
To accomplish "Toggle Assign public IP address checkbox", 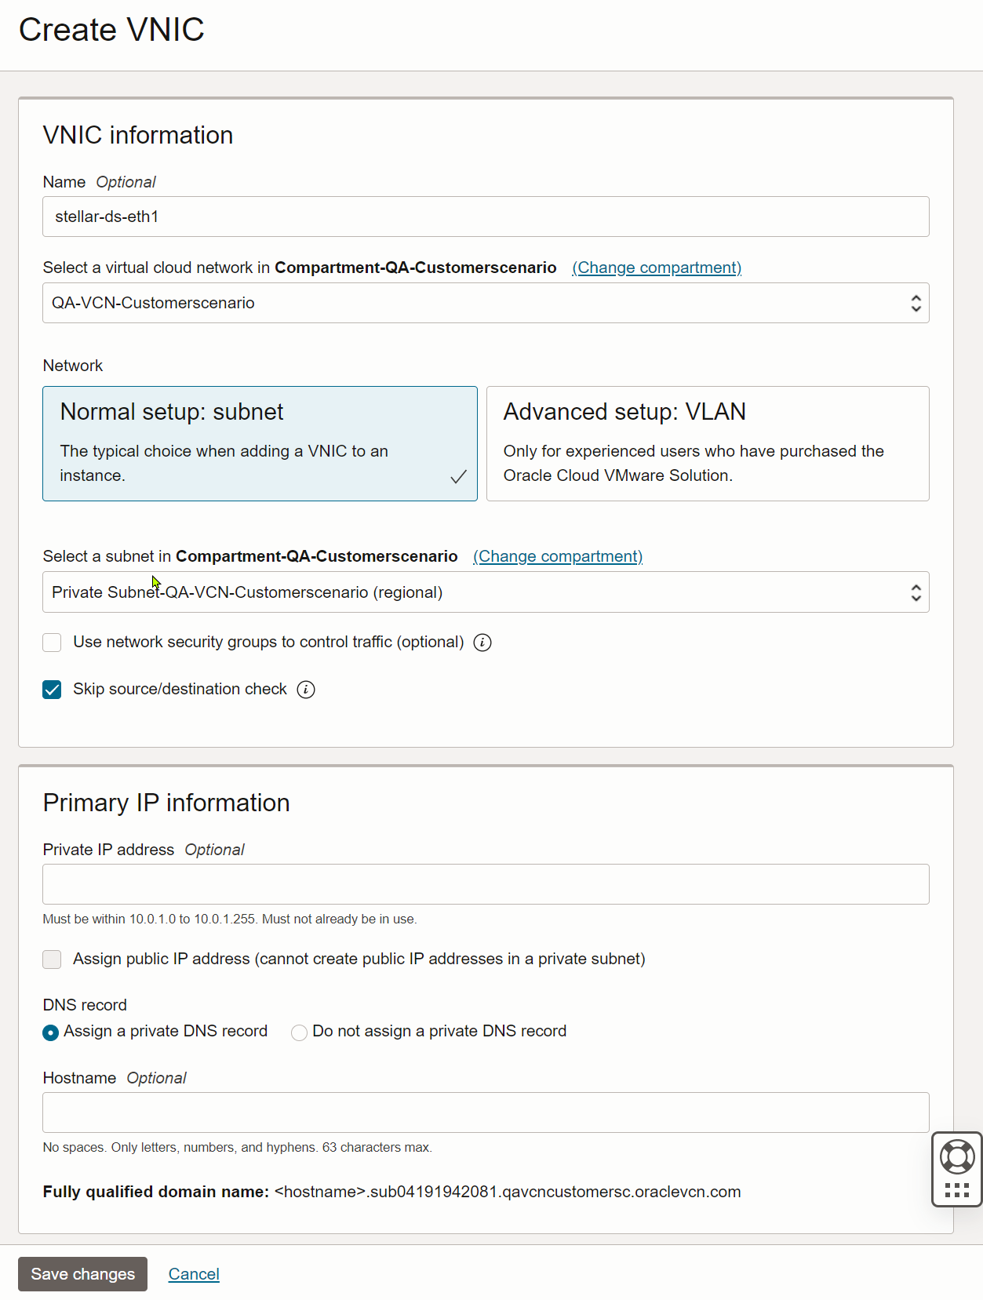I will click(x=52, y=959).
